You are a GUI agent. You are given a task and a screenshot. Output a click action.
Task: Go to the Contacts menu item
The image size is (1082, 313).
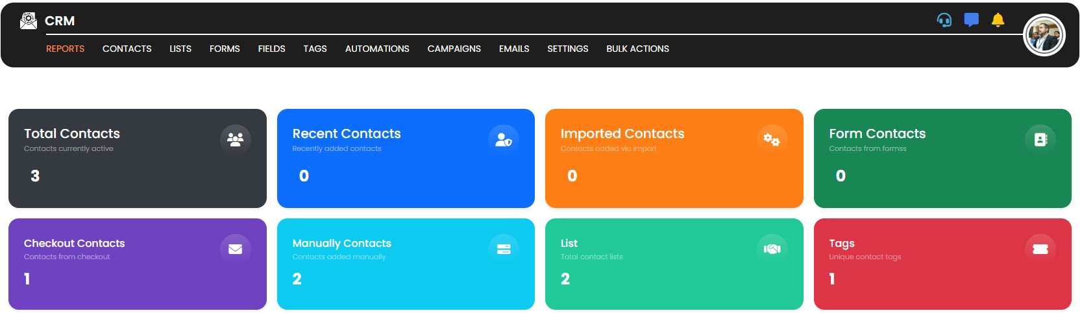point(127,49)
